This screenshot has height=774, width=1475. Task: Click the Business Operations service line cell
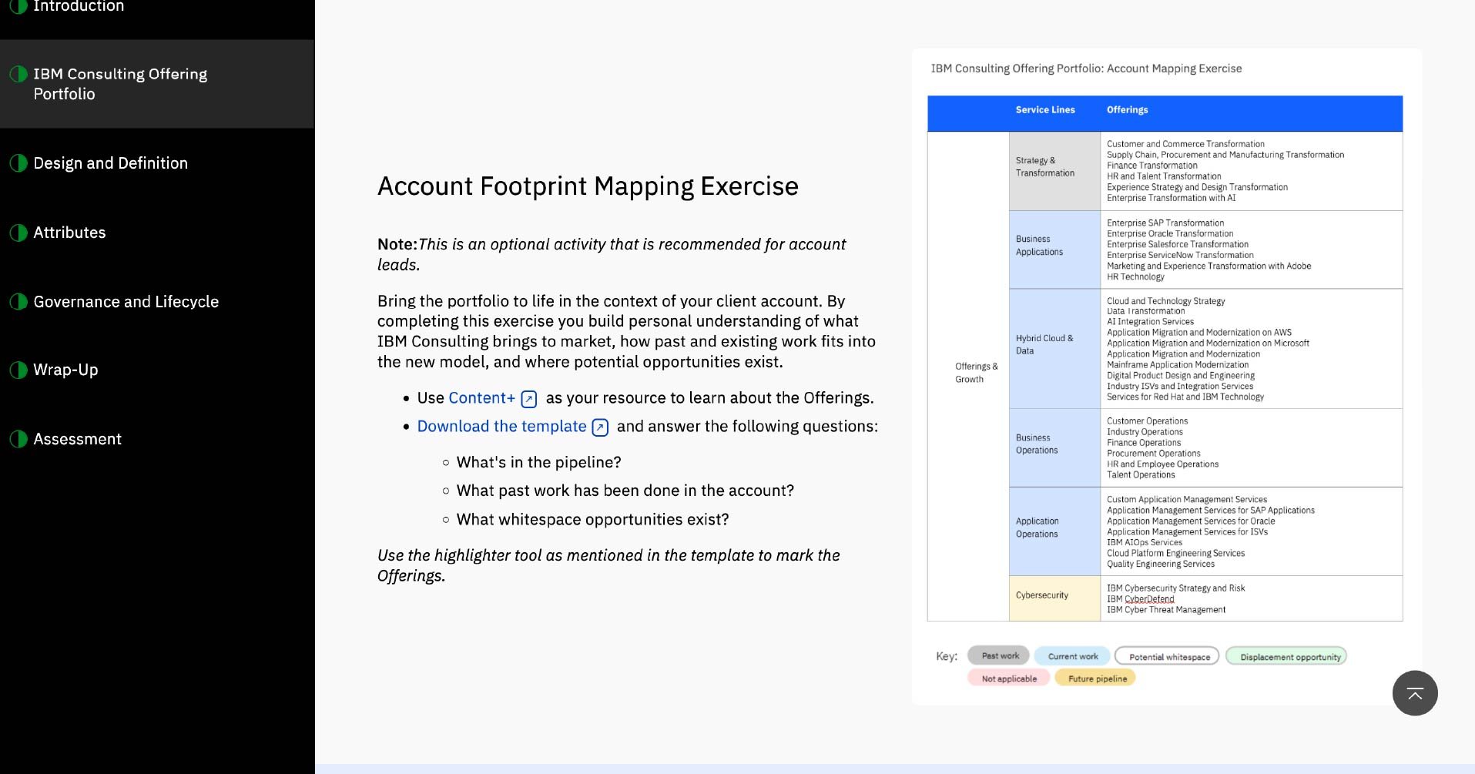tap(1054, 447)
